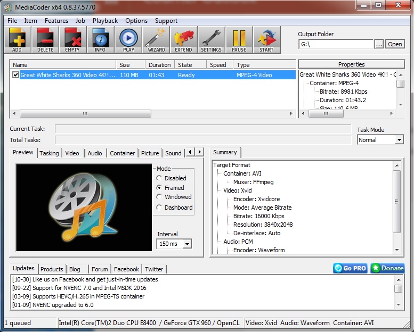Screen dimensions: 414x332
Task: Open the Job menu
Action: click(x=80, y=21)
